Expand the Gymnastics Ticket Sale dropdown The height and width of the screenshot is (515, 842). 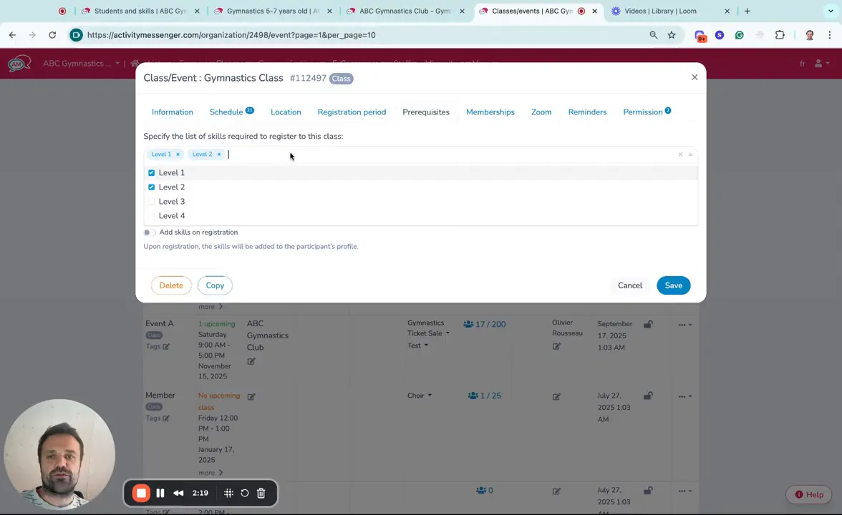447,333
